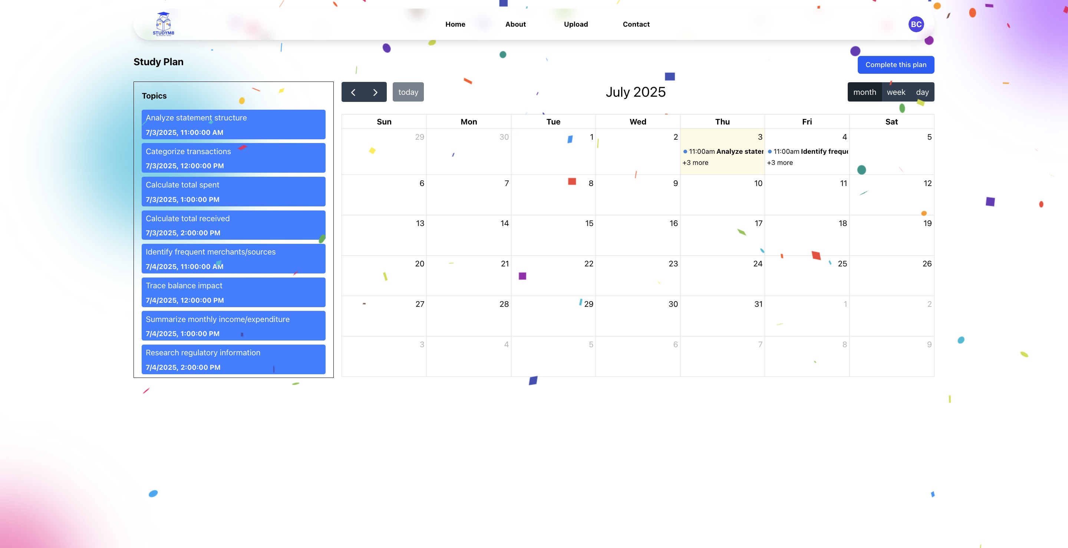Click day number 26 in the calendar
Image resolution: width=1068 pixels, height=548 pixels.
pyautogui.click(x=927, y=263)
